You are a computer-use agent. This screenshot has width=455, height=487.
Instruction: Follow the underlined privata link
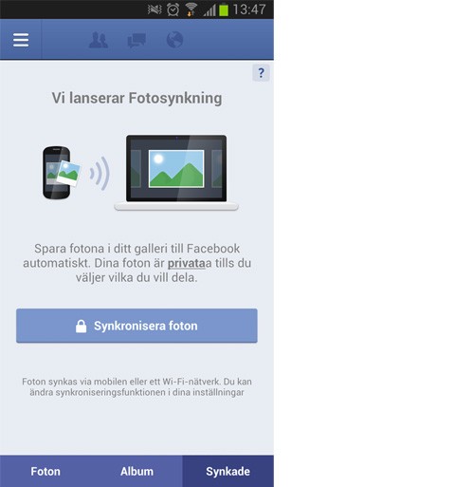point(187,263)
